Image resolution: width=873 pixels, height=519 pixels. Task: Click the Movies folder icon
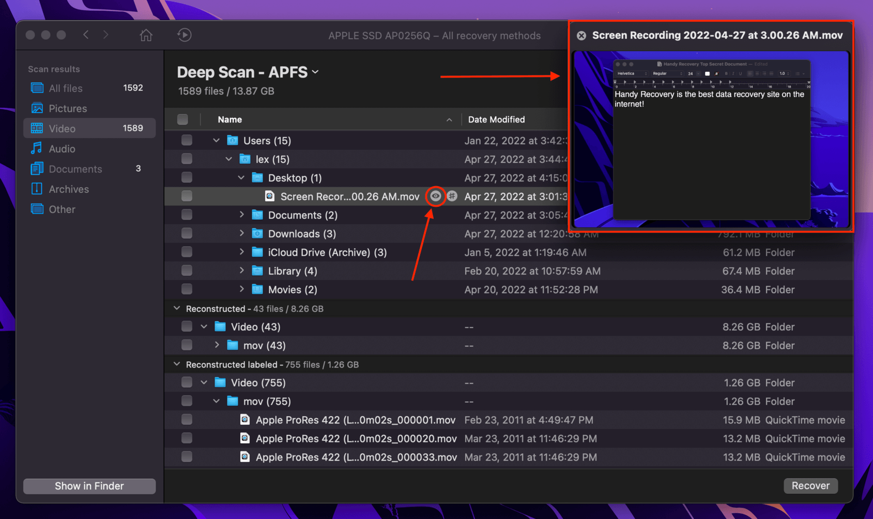[x=257, y=289]
